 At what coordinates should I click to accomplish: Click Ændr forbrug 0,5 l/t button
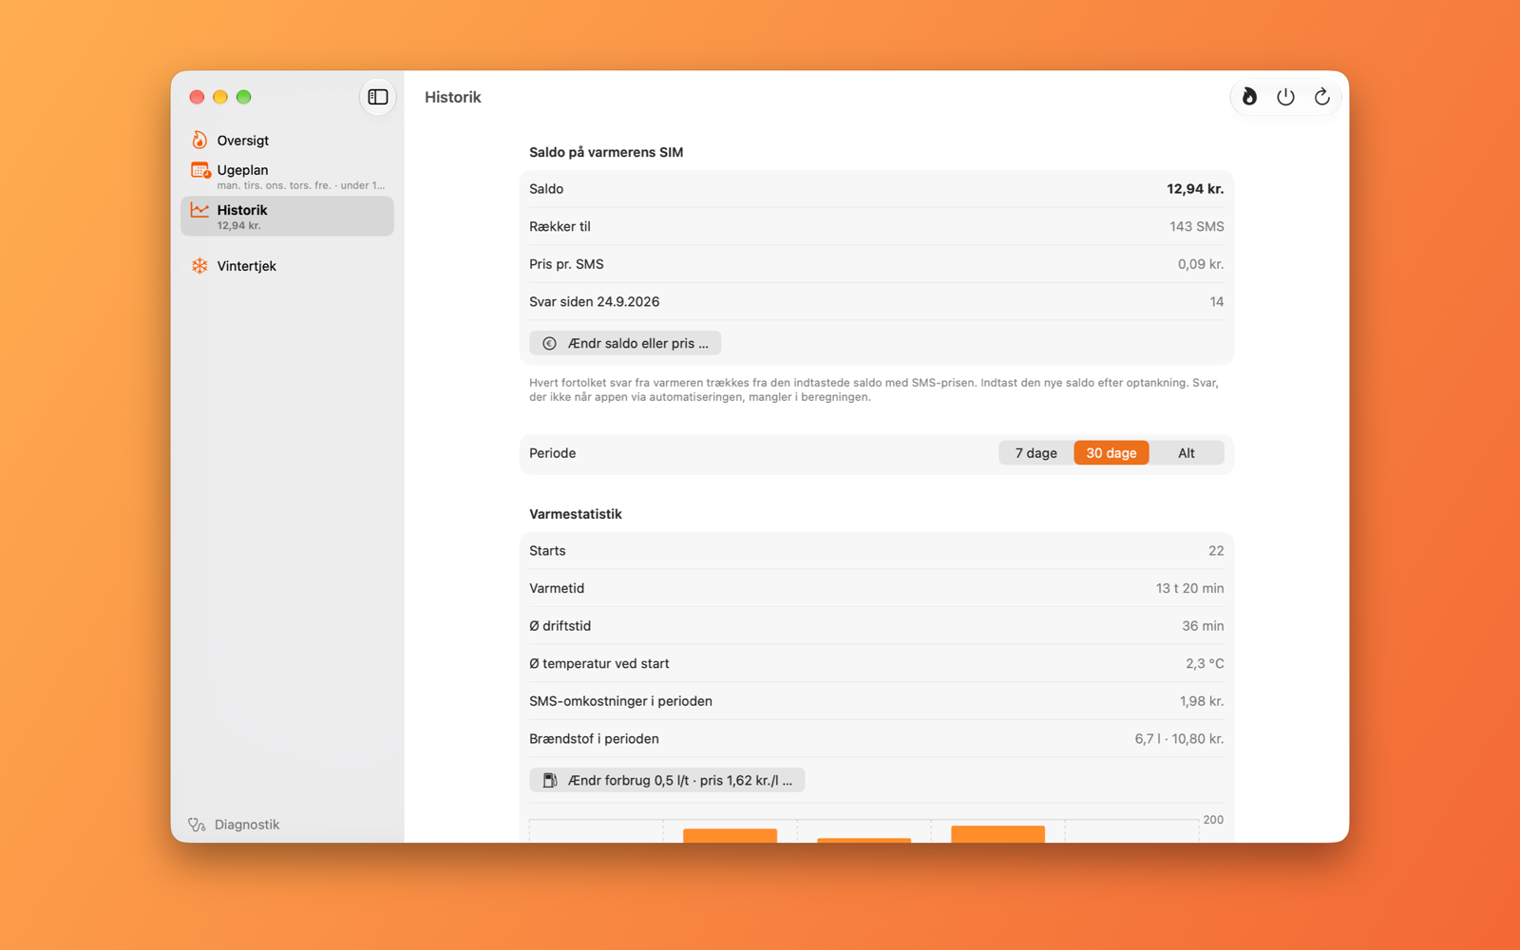[x=667, y=780]
